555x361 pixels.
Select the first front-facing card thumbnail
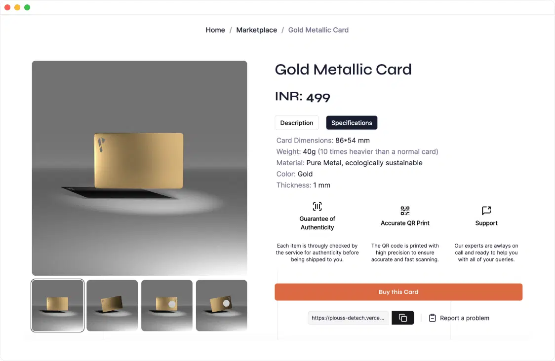tap(58, 305)
